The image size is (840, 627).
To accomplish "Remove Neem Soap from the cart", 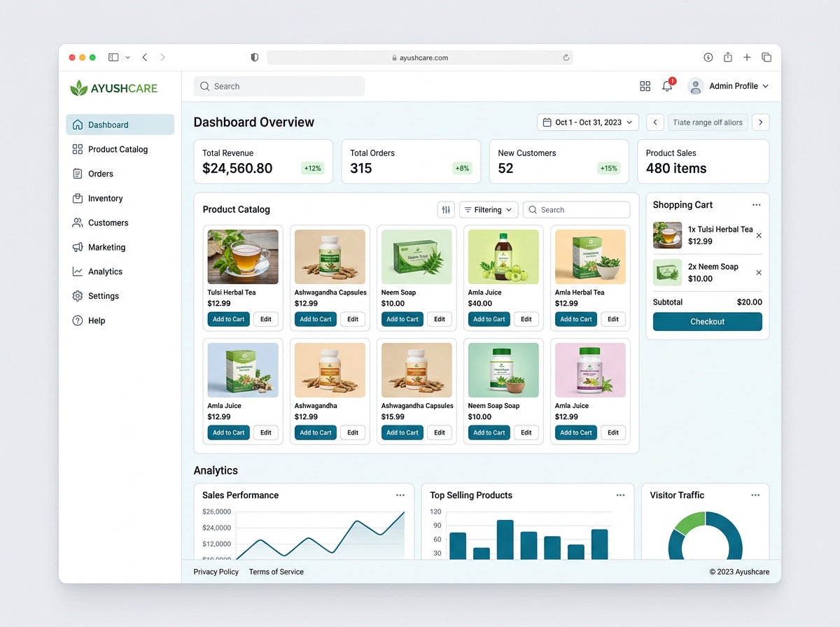I will (x=759, y=272).
